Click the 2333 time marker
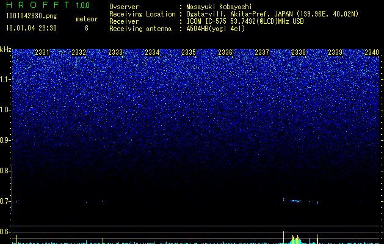 click(x=115, y=52)
